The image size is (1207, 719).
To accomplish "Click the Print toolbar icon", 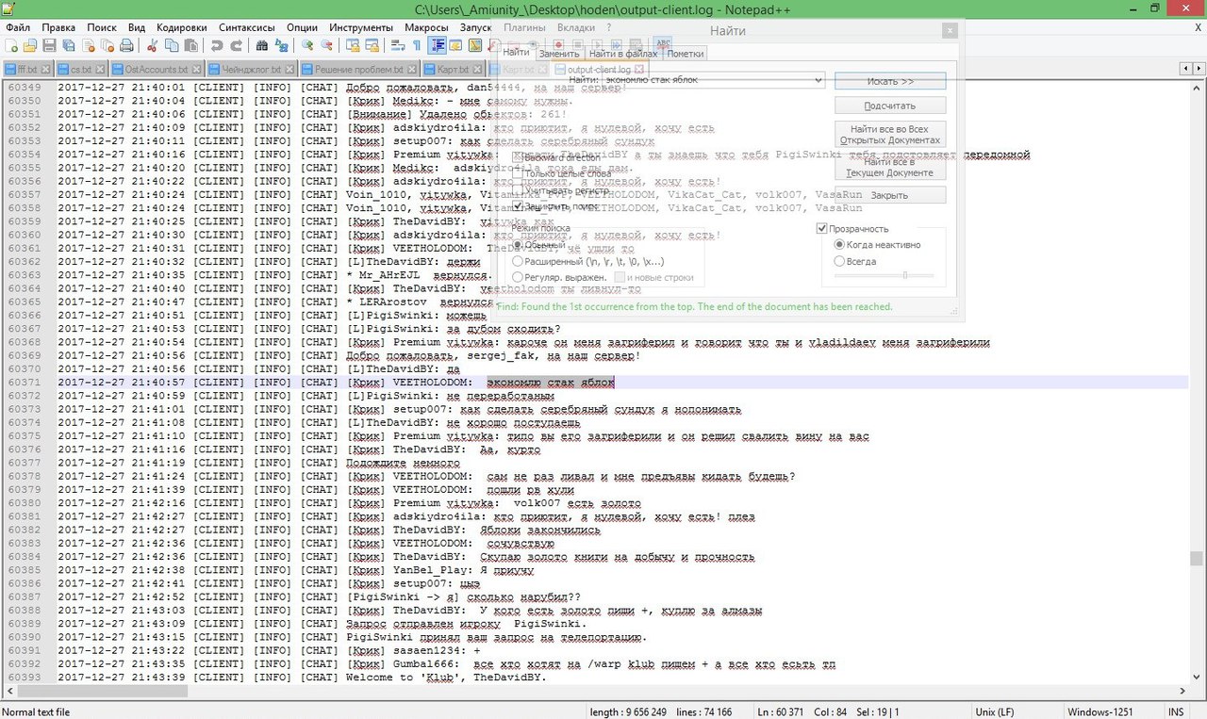I will [x=127, y=45].
